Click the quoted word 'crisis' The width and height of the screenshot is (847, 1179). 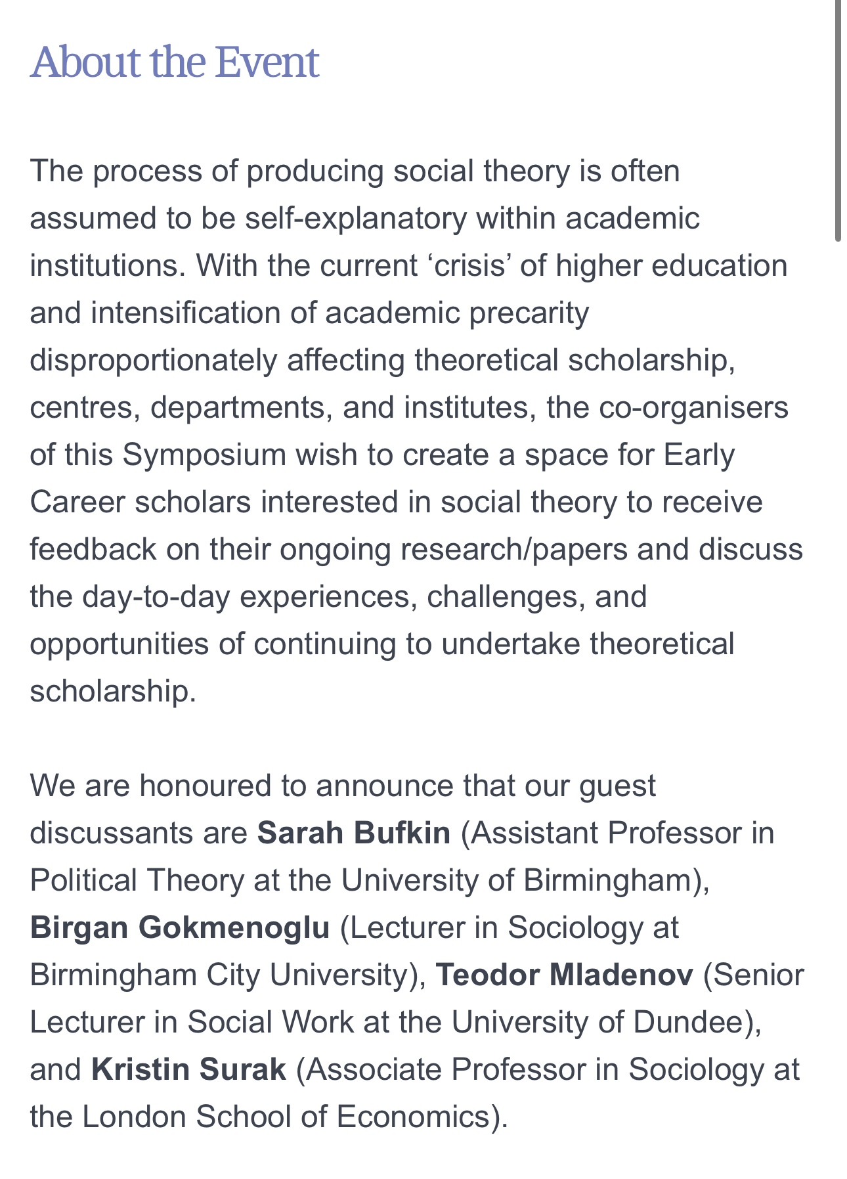[x=469, y=265]
